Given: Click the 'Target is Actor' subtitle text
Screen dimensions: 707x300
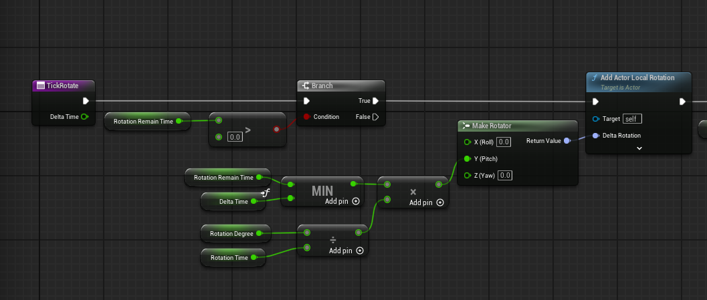Looking at the screenshot, I should coord(621,88).
